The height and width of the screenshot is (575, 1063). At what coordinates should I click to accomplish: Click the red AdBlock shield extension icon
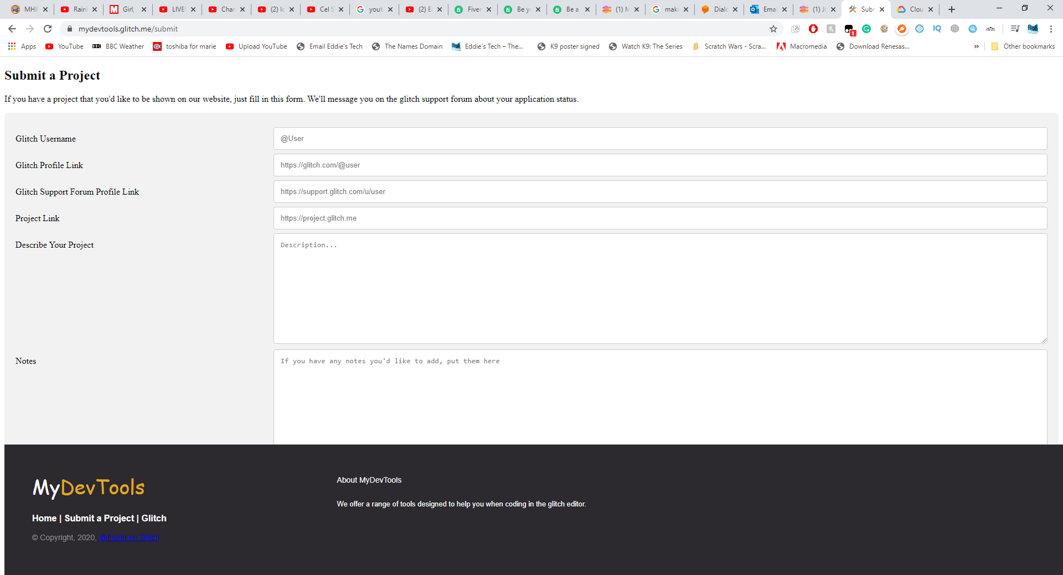813,29
